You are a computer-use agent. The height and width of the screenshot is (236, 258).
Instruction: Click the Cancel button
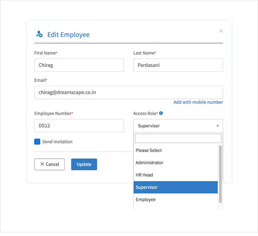[x=49, y=164]
